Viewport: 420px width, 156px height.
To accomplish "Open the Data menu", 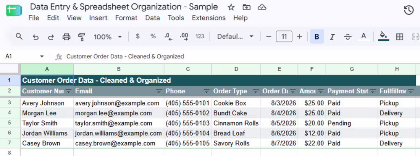I will click(x=152, y=18).
